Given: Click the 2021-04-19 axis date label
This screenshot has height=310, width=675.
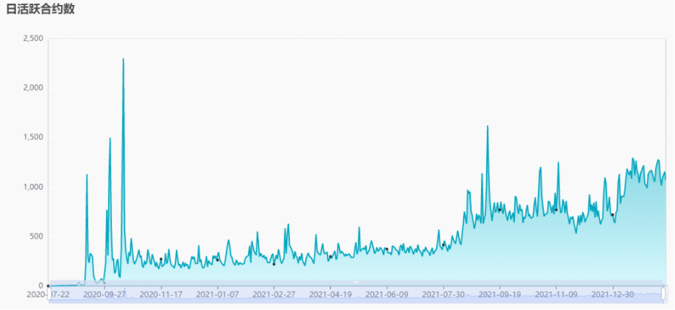Looking at the screenshot, I should point(330,294).
